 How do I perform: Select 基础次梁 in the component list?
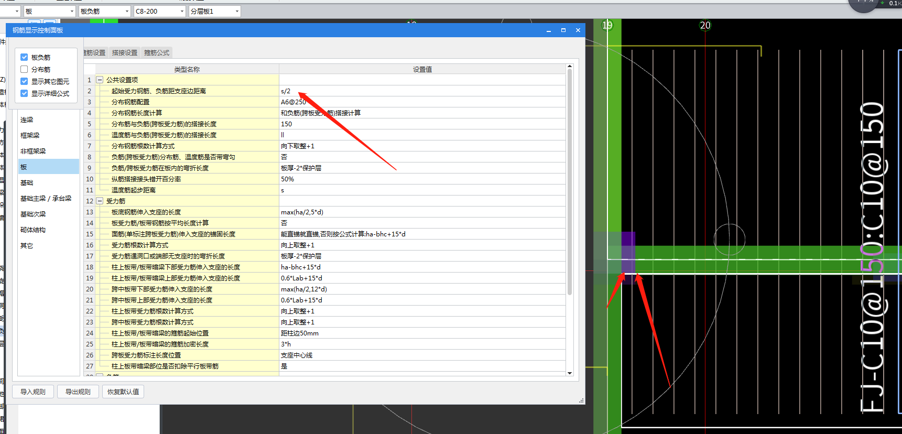click(49, 214)
